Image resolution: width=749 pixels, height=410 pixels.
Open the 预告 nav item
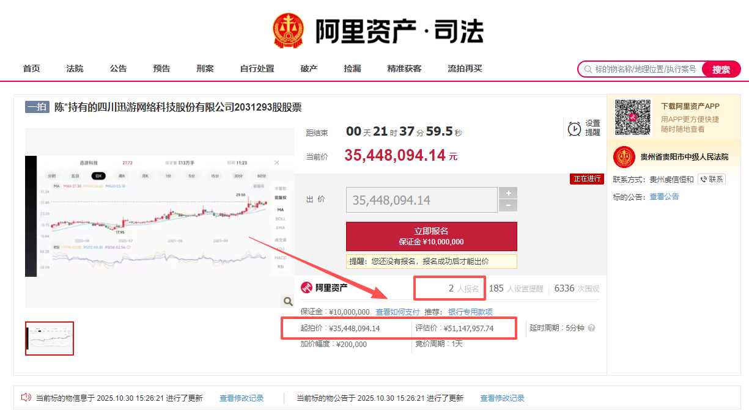(x=162, y=68)
